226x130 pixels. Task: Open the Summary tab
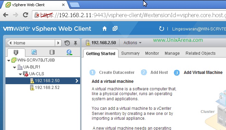(130, 53)
